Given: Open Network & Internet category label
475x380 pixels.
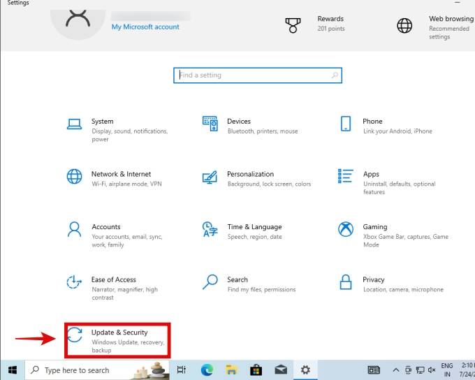Looking at the screenshot, I should 121,174.
